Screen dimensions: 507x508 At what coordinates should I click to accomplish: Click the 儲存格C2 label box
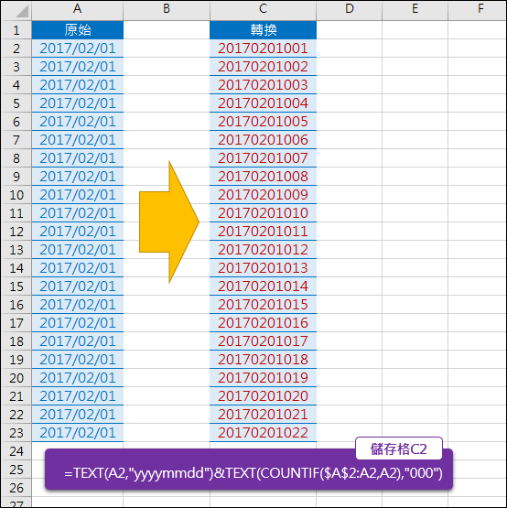click(399, 449)
